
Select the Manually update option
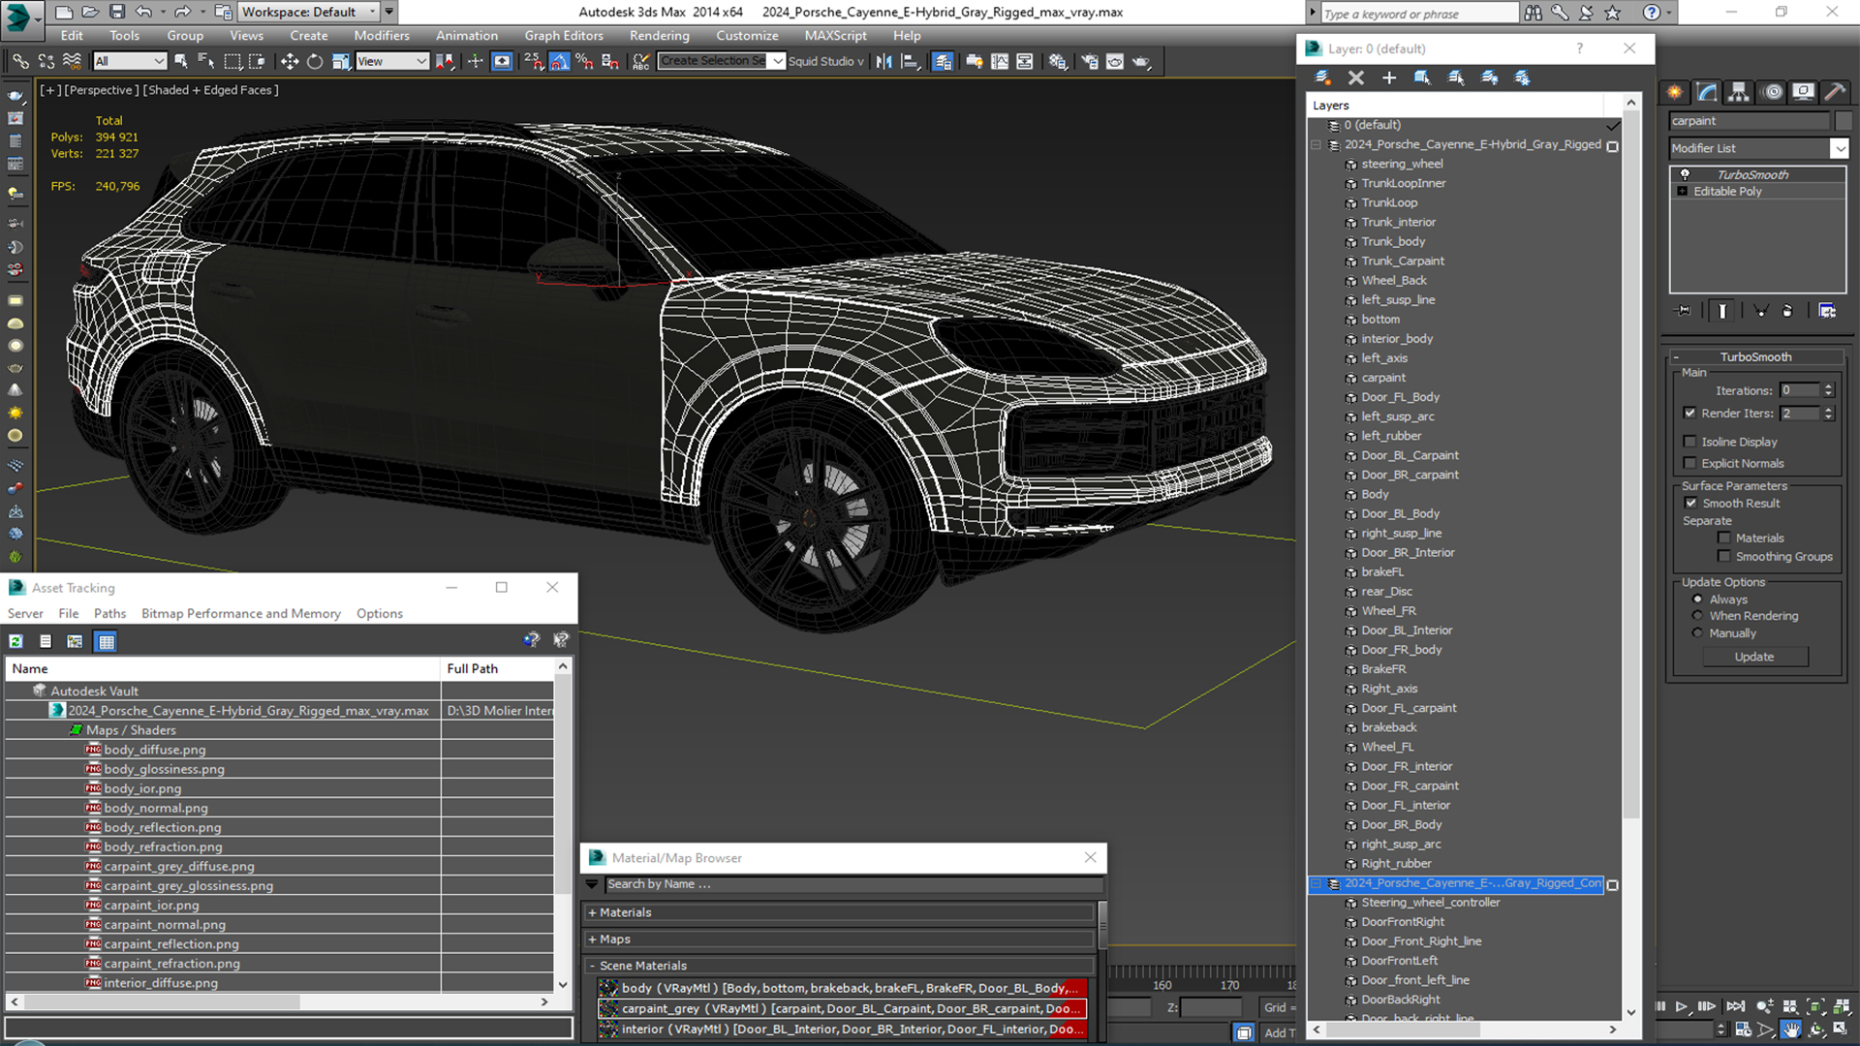(x=1697, y=633)
